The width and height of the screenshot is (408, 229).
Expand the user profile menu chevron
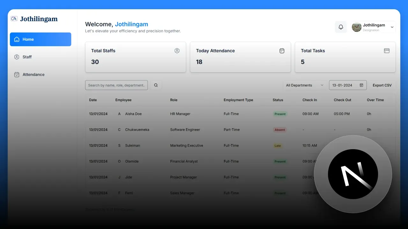point(392,27)
